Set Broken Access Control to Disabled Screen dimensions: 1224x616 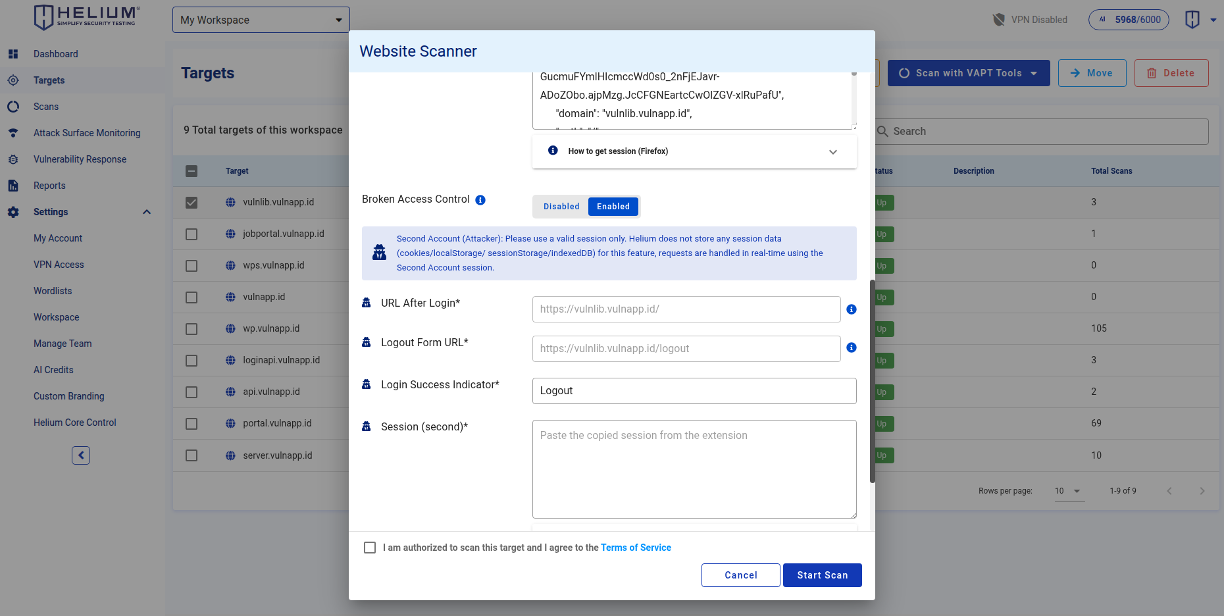point(561,207)
